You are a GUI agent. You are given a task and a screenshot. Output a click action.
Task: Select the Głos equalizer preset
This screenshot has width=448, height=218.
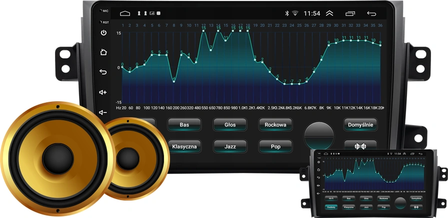pyautogui.click(x=230, y=125)
